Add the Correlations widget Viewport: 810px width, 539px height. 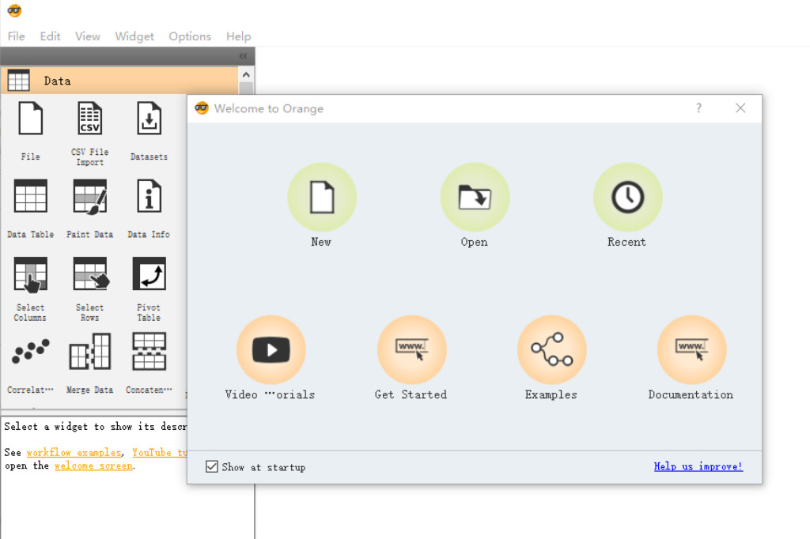[x=31, y=352]
